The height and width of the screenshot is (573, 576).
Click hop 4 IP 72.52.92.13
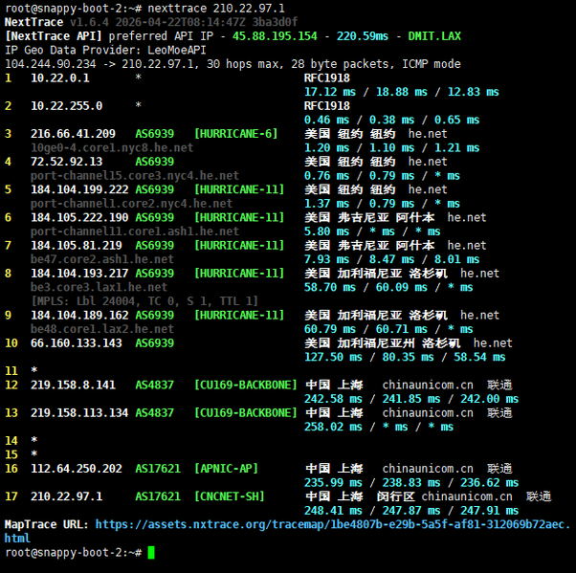(66, 162)
